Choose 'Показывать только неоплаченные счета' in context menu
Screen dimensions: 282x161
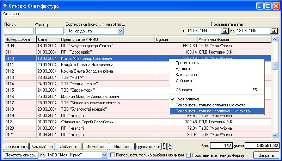pyautogui.click(x=213, y=111)
